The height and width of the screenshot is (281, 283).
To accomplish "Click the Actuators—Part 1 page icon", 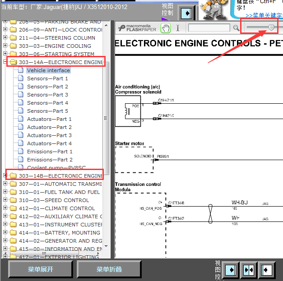I will (21, 119).
